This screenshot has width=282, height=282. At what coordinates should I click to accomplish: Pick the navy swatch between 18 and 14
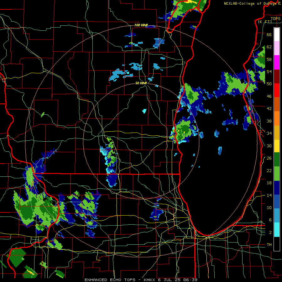[277, 188]
